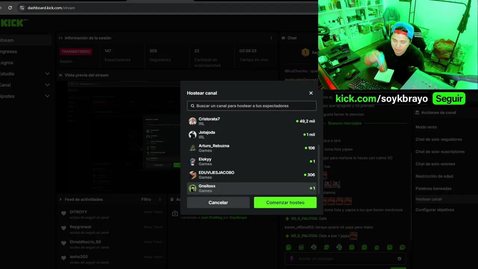Image resolution: width=478 pixels, height=269 pixels.
Task: Toggle Modo lento
Action: pyautogui.click(x=426, y=127)
